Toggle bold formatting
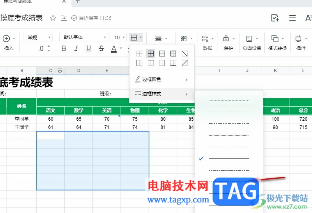The width and height of the screenshot is (312, 213). [x=64, y=48]
